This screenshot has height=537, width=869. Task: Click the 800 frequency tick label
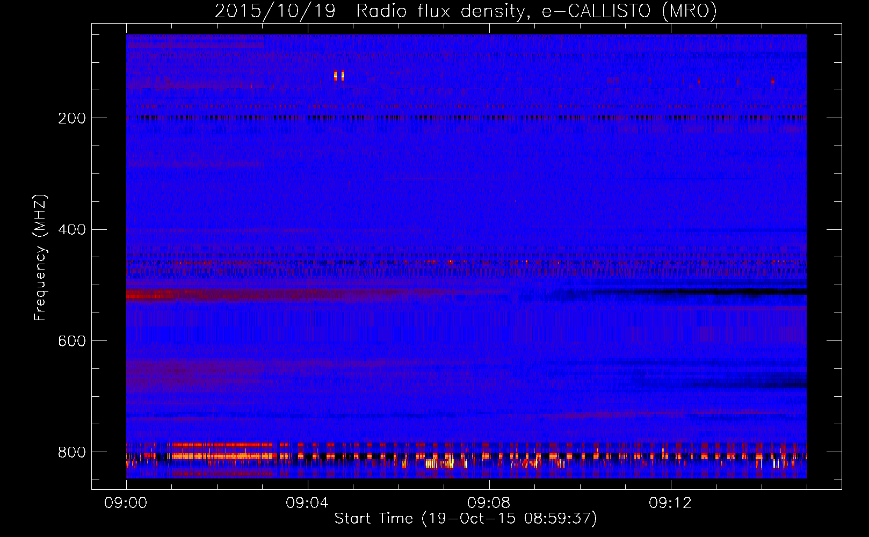(x=72, y=452)
